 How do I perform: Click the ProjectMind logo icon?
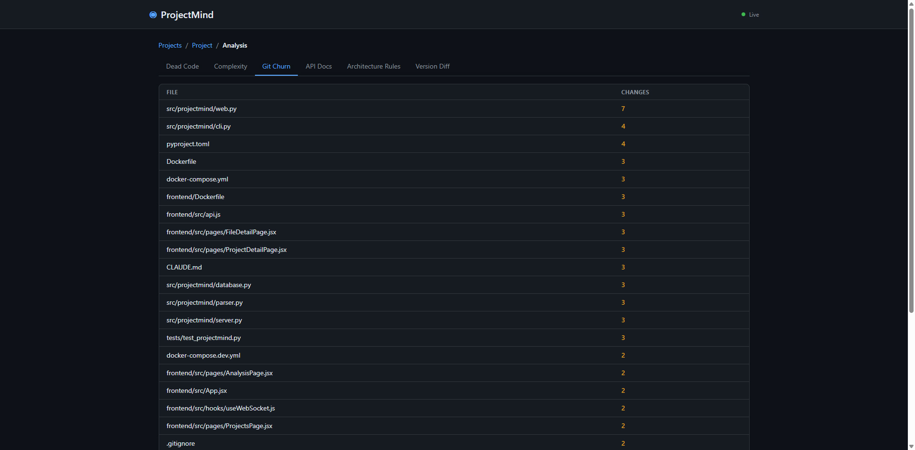pyautogui.click(x=153, y=15)
